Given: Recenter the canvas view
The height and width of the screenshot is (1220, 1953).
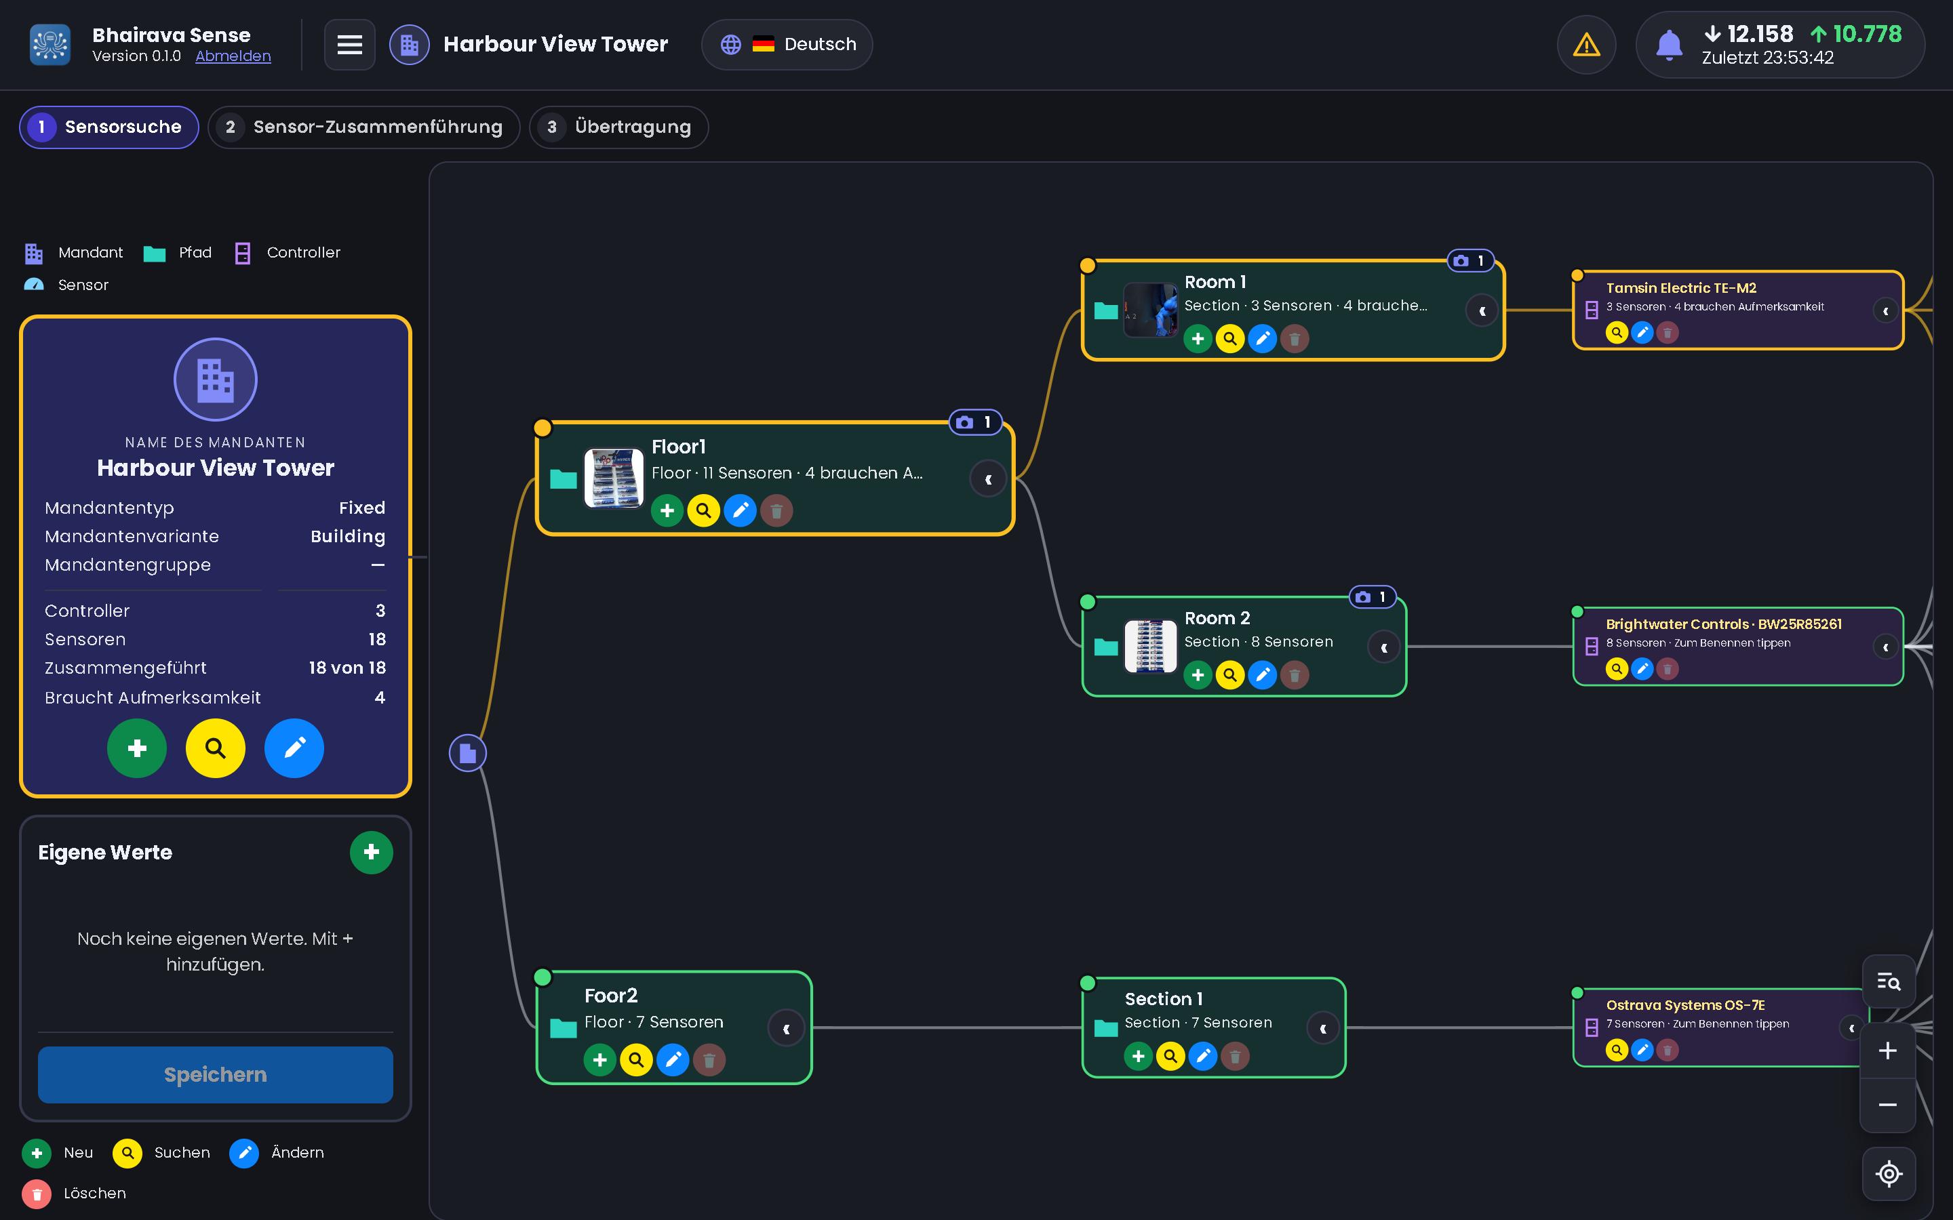Looking at the screenshot, I should tap(1889, 1173).
